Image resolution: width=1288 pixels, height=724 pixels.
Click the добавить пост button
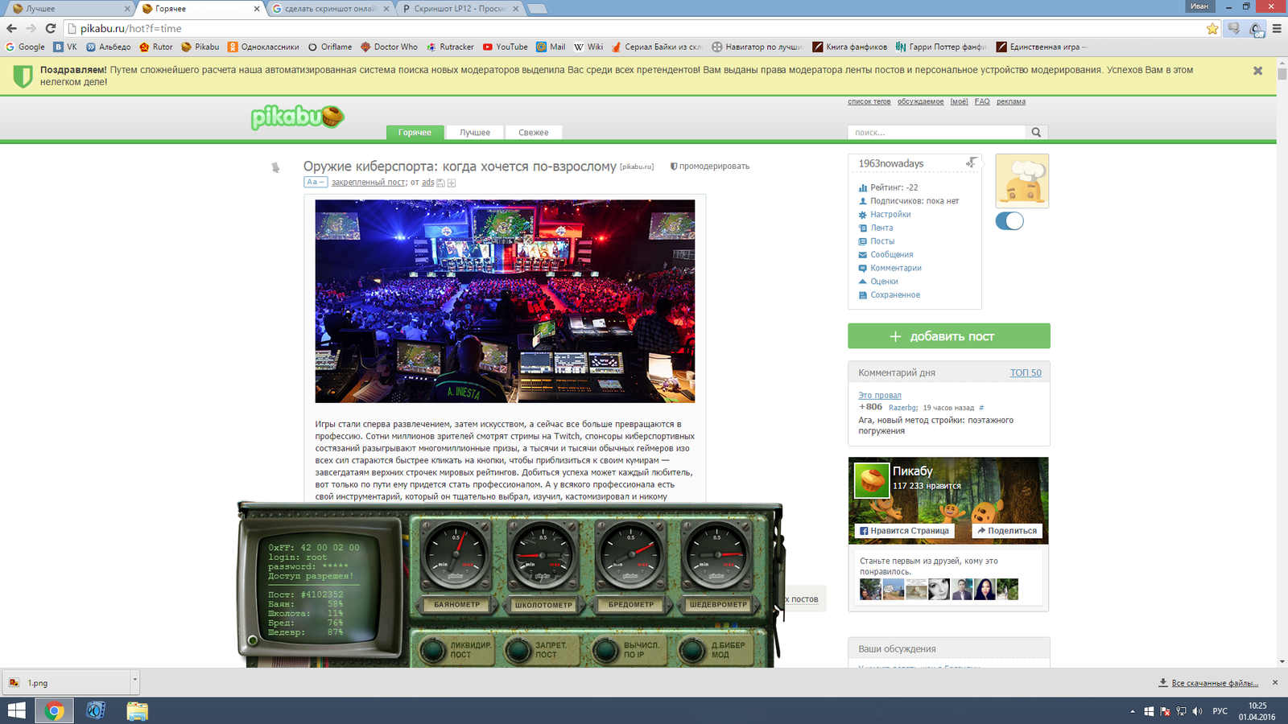(x=949, y=336)
